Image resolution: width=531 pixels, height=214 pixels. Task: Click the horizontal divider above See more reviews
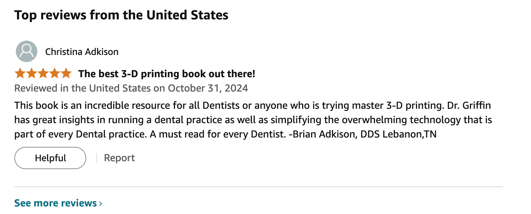pyautogui.click(x=259, y=187)
